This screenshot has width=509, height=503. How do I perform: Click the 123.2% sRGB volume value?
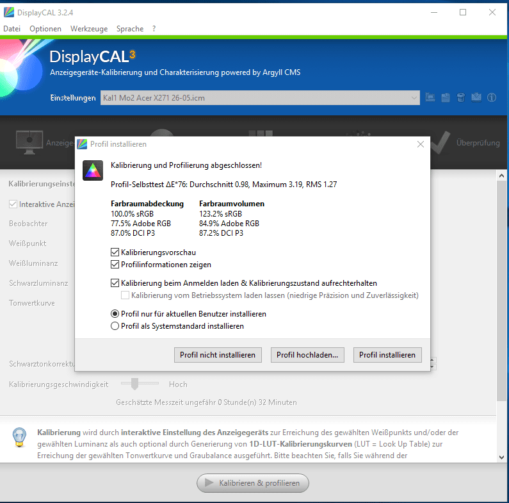pos(220,214)
